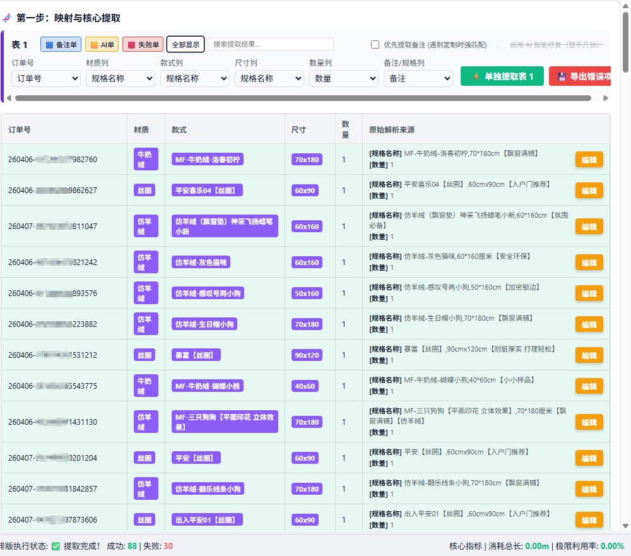Click 单独提取表 1 button
631x556 pixels.
[502, 76]
